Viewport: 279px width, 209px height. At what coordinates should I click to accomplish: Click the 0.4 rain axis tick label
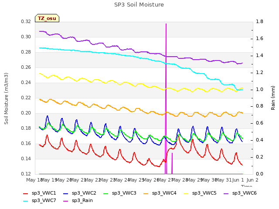point(259,140)
